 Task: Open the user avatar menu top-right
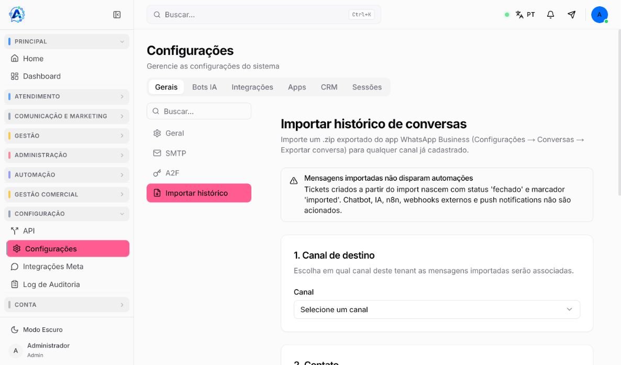point(600,15)
